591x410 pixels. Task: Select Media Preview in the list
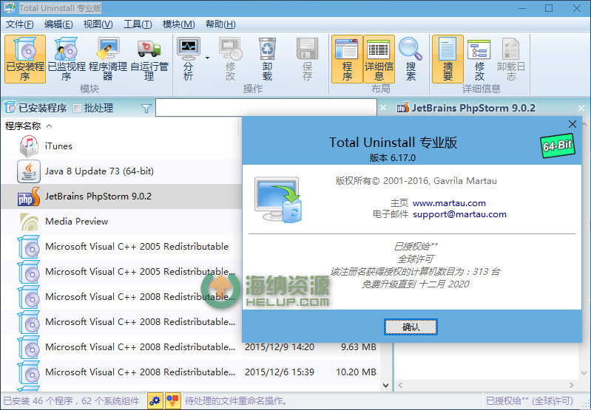pyautogui.click(x=121, y=222)
